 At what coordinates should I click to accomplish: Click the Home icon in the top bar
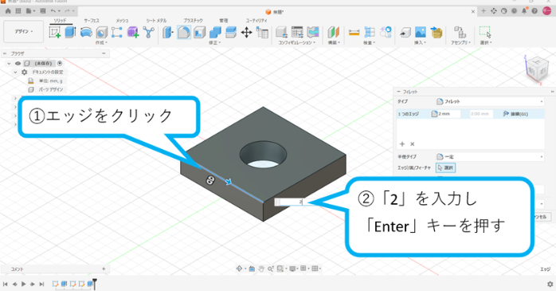[8, 11]
